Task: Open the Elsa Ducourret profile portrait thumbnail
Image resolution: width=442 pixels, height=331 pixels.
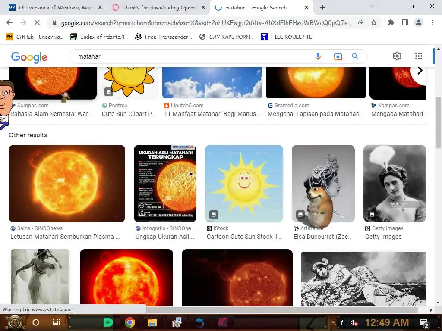Action: (323, 184)
